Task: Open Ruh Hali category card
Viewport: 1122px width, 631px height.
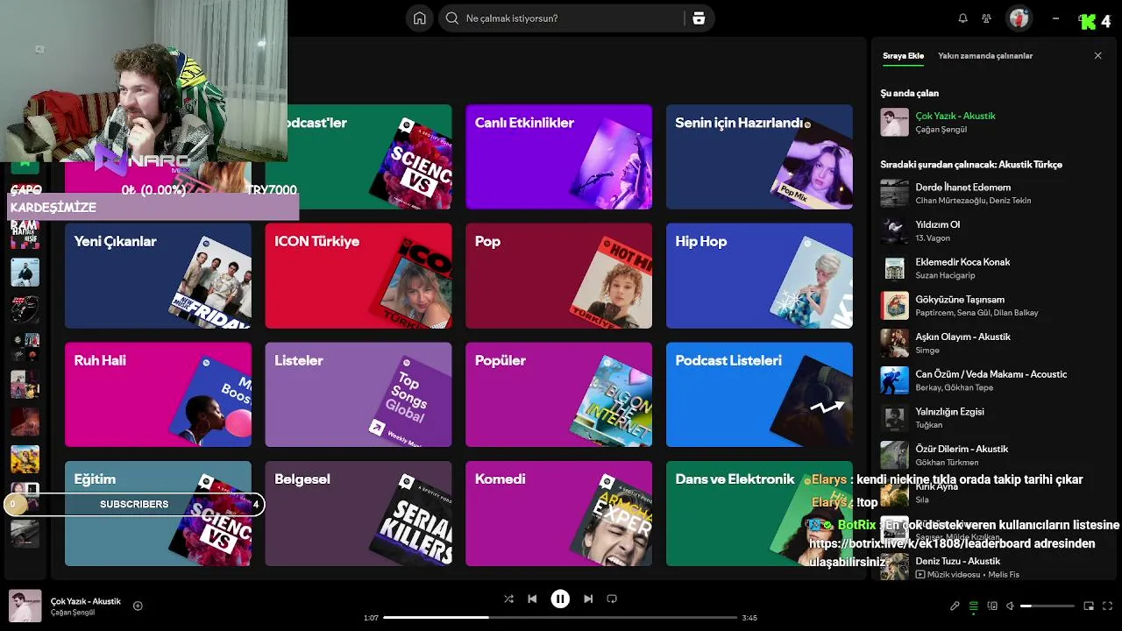Action: [x=158, y=394]
